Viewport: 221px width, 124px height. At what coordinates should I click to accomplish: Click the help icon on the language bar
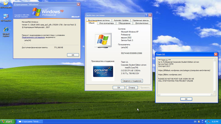pos(199,122)
